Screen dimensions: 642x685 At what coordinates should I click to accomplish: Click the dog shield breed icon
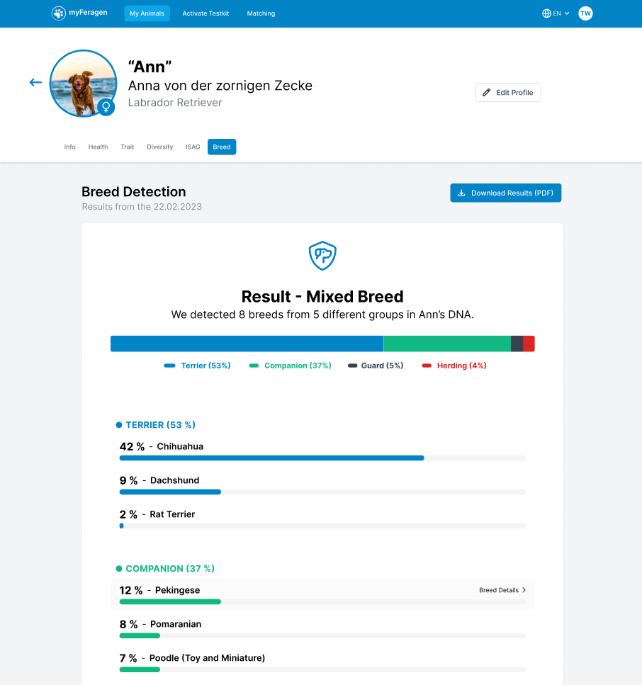pos(322,255)
